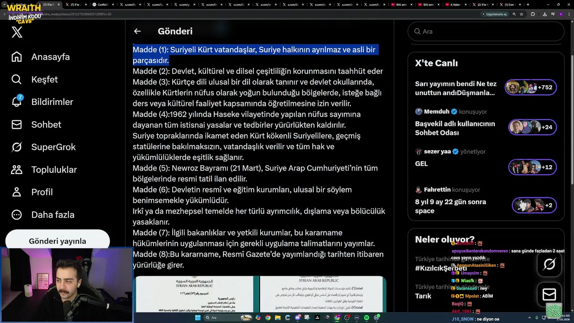Open the +2 listeners pill
Image resolution: width=574 pixels, height=323 pixels.
coord(534,205)
